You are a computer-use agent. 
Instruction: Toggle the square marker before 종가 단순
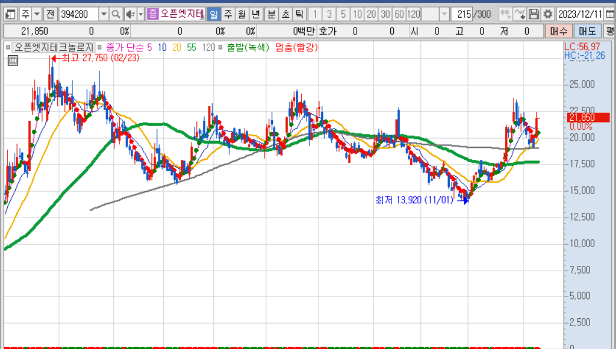(x=100, y=48)
